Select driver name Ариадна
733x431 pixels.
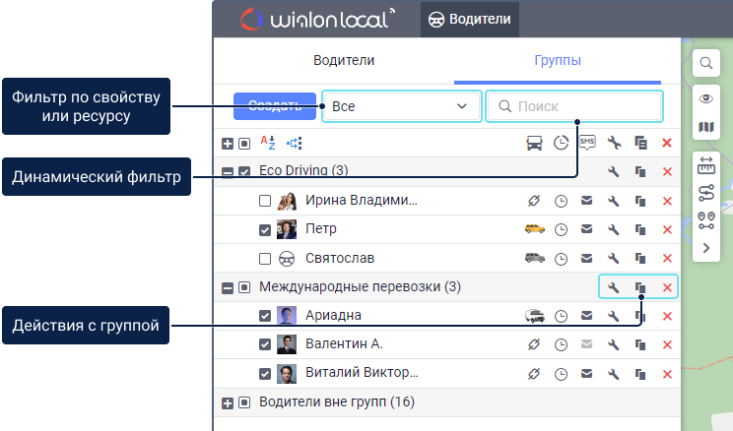click(x=333, y=316)
